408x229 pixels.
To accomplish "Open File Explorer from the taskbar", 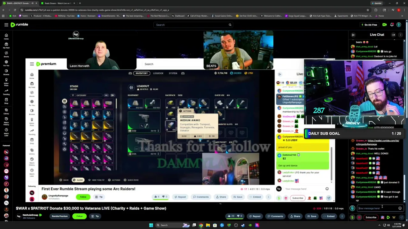I will click(208, 225).
